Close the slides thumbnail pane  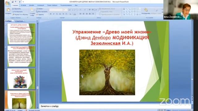[x=37, y=21]
